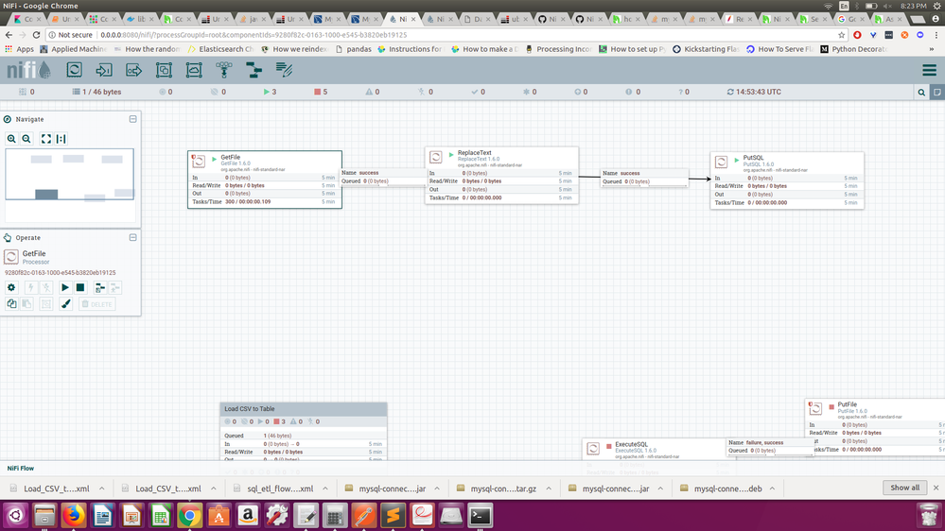945x531 pixels.
Task: Open Ubuntu dash search
Action: pyautogui.click(x=16, y=516)
